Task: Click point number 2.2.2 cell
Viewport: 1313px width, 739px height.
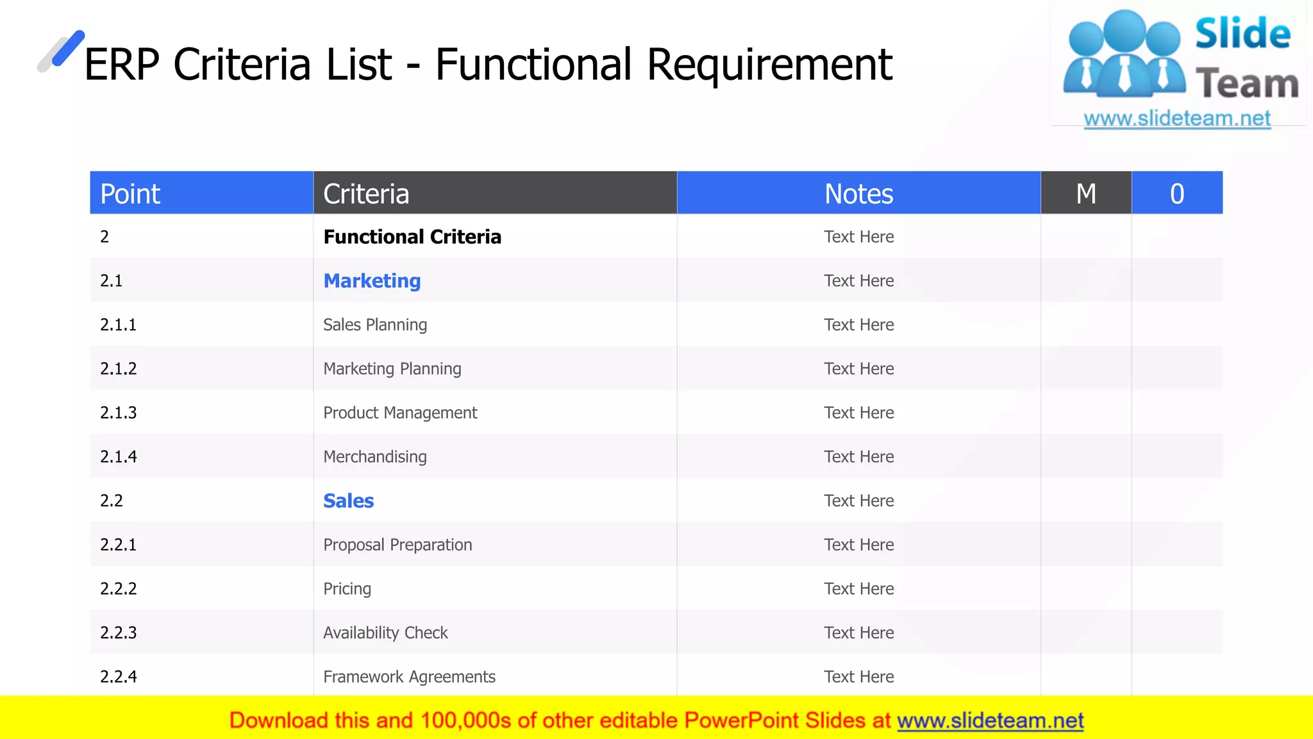Action: coord(201,588)
